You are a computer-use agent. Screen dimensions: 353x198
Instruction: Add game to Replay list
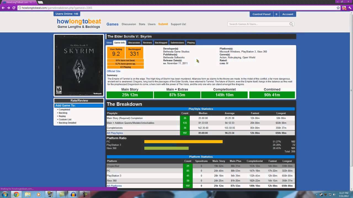click(x=61, y=116)
